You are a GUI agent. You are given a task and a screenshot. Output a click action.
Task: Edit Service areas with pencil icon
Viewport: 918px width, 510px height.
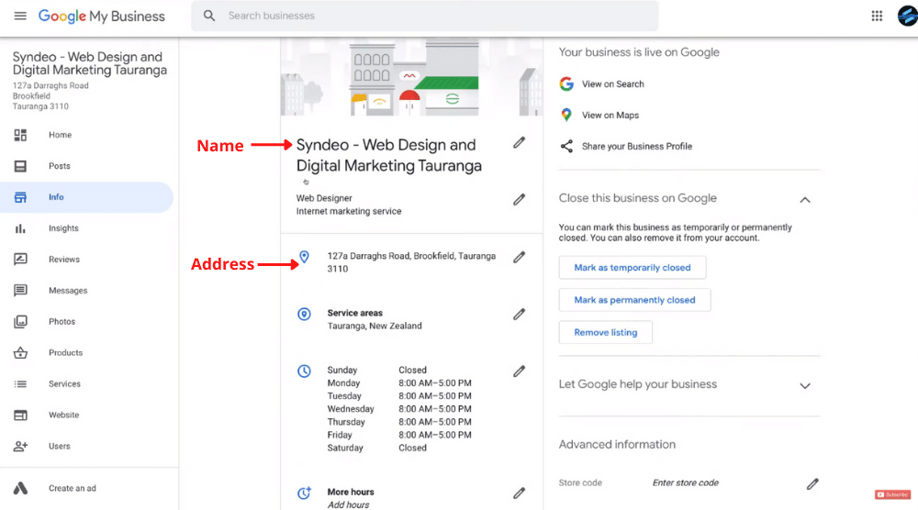pos(520,314)
